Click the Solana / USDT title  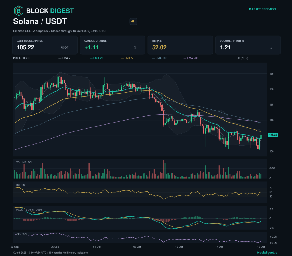click(x=40, y=21)
